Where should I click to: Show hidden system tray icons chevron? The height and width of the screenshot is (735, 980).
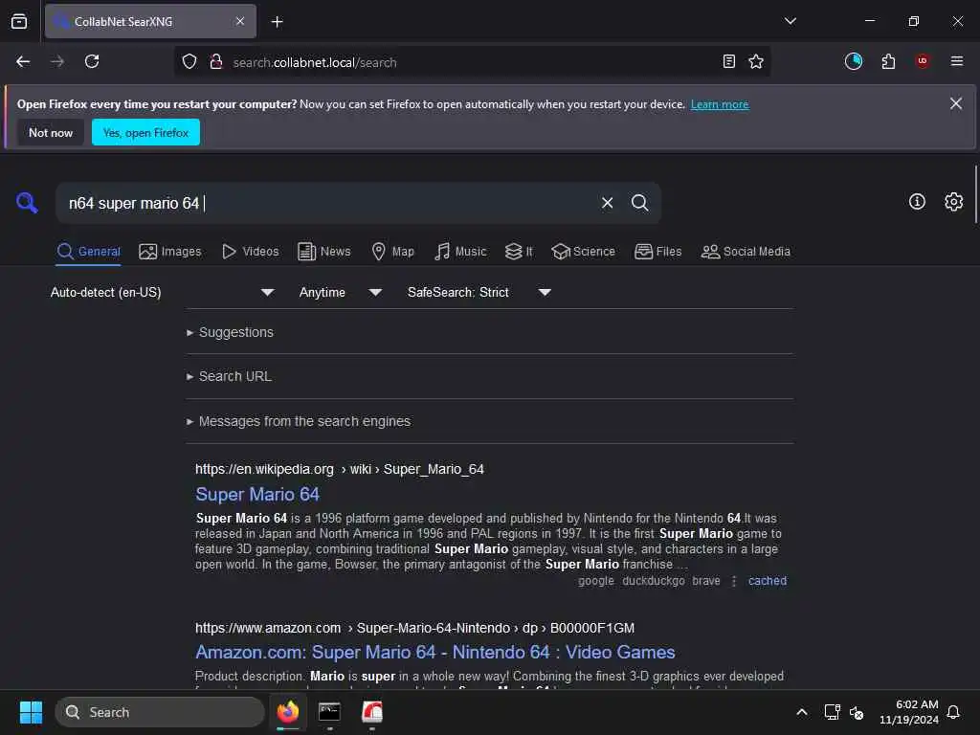[802, 712]
